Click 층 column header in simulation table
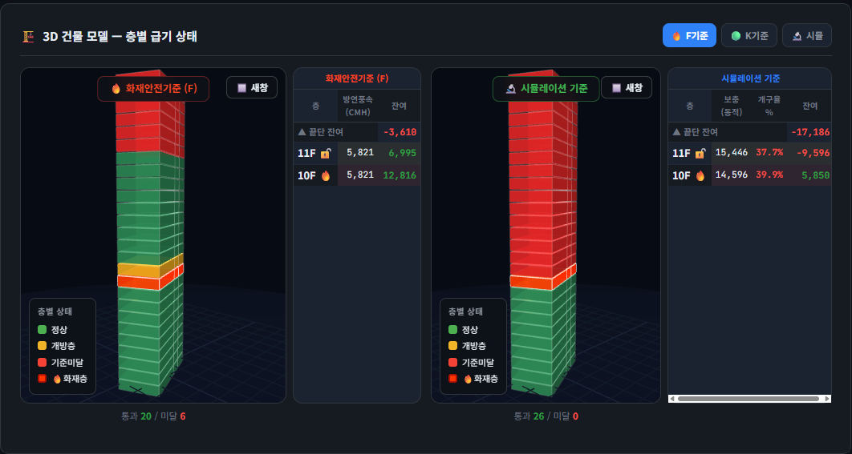The width and height of the screenshot is (852, 454). (x=690, y=105)
